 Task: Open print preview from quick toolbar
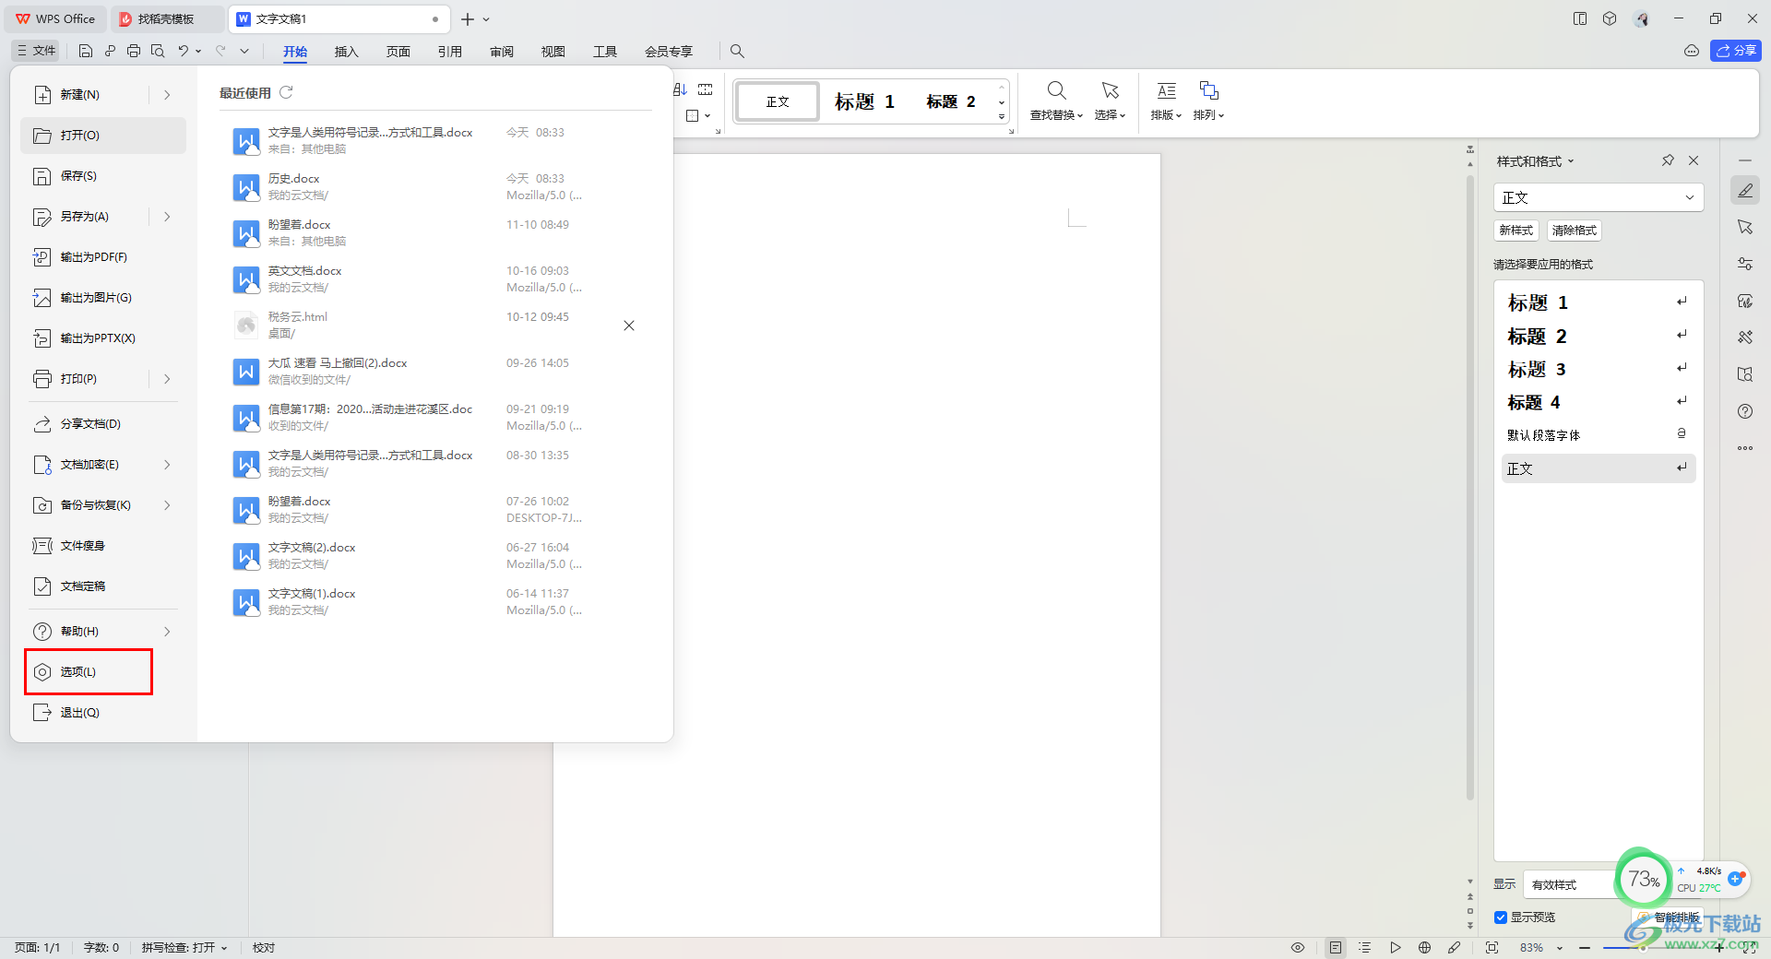(158, 51)
